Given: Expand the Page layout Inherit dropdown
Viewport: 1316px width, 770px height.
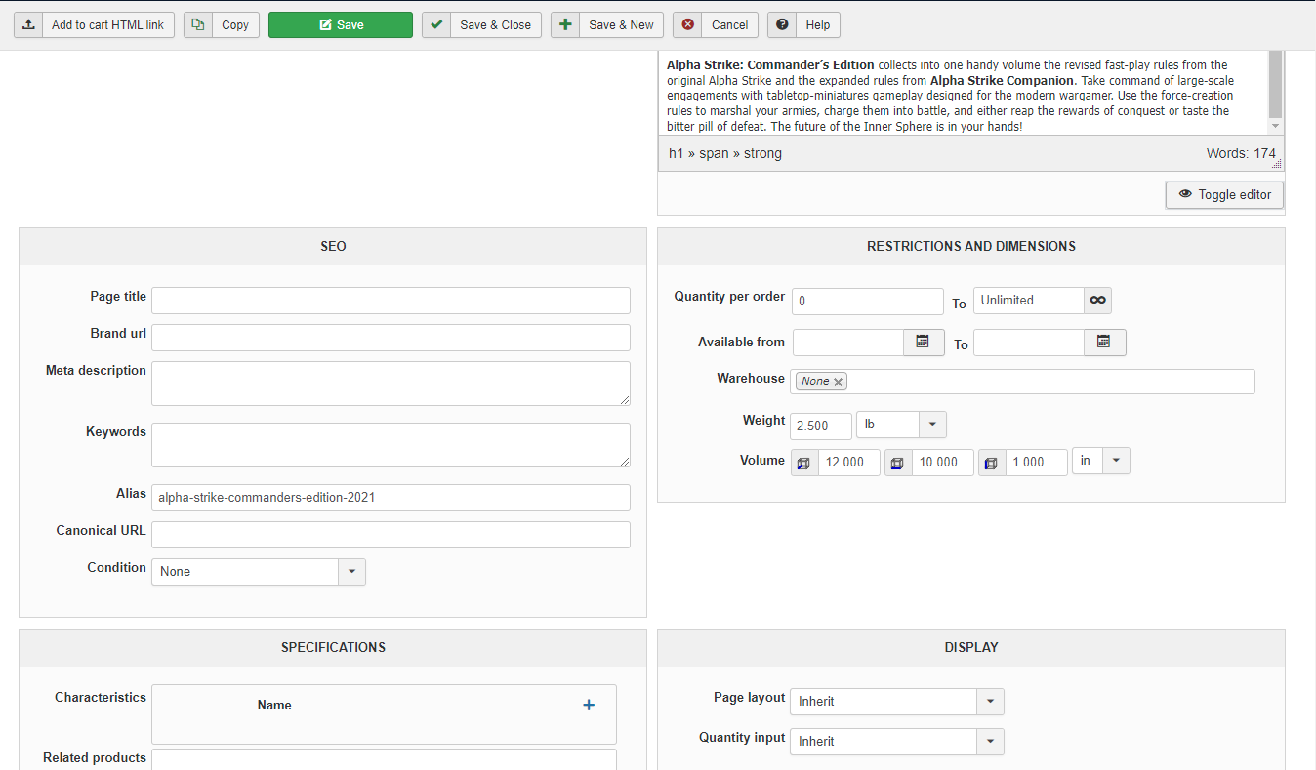Looking at the screenshot, I should click(x=990, y=701).
